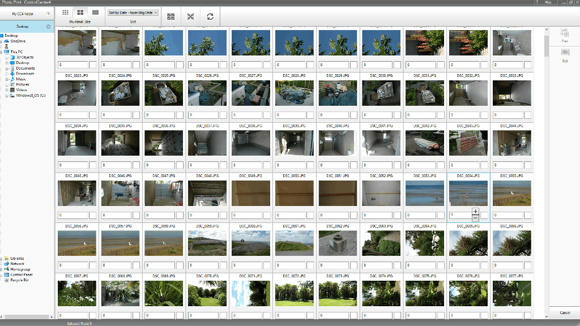Select Homegroup in the folder tree

(x=20, y=269)
